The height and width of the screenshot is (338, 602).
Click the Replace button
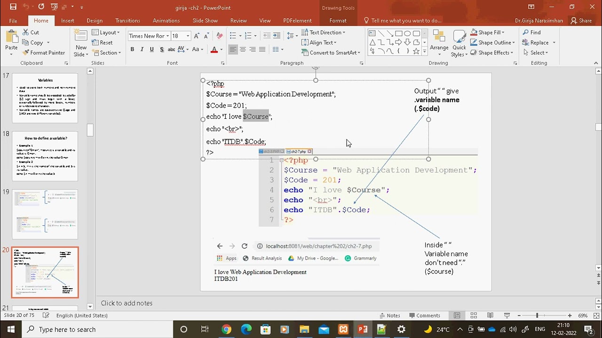tap(539, 42)
